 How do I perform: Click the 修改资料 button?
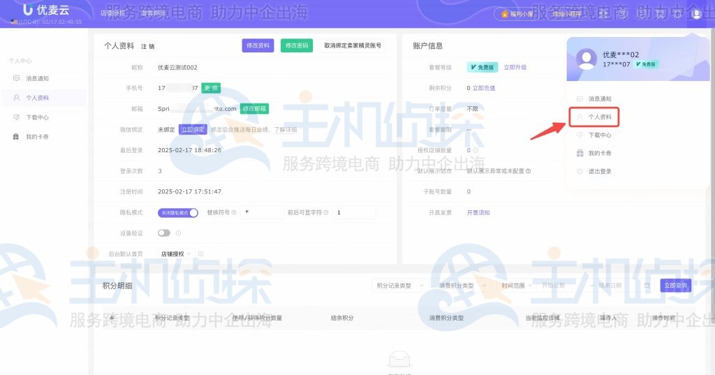click(258, 45)
